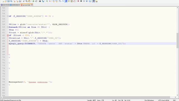
Task: Undo the last edit
Action: tap(33, 1)
